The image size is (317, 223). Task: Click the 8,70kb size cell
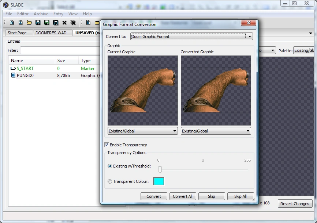pyautogui.click(x=63, y=76)
